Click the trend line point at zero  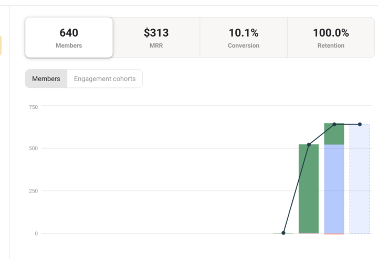coord(283,233)
